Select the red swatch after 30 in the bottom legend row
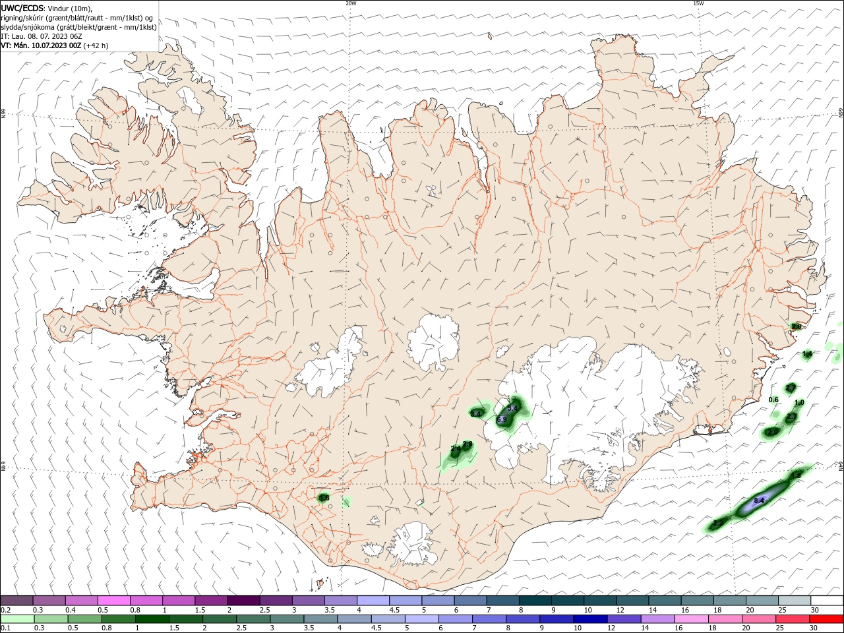 point(827,619)
